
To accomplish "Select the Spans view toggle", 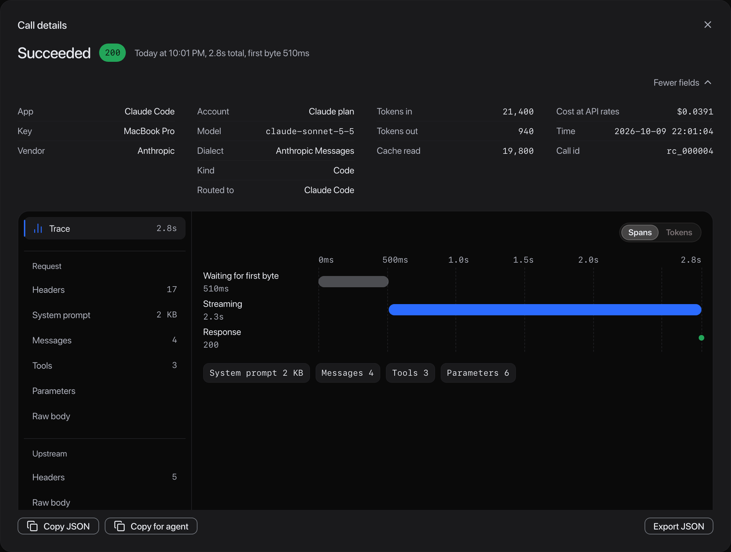I will pos(640,232).
